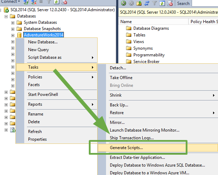Click the Refresh icon in Object Explorer toolbar
The image size is (218, 175).
[x=57, y=2]
